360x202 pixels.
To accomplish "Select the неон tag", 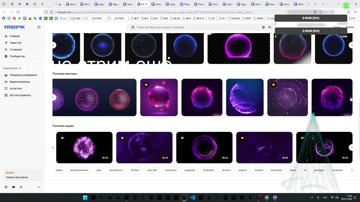I will pyautogui.click(x=99, y=170).
